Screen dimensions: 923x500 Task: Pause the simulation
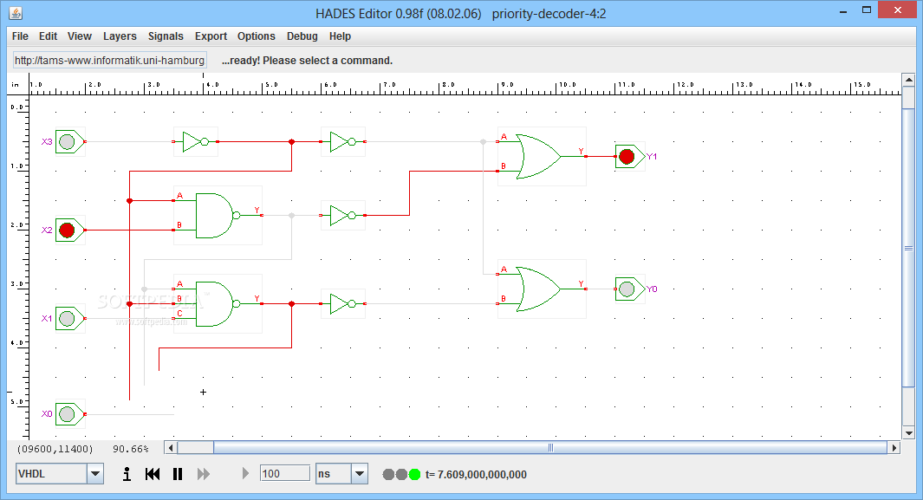[x=177, y=473]
